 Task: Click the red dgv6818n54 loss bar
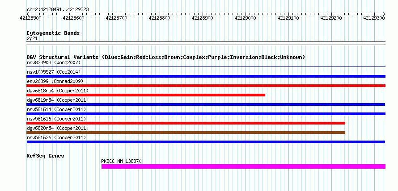click(146, 95)
